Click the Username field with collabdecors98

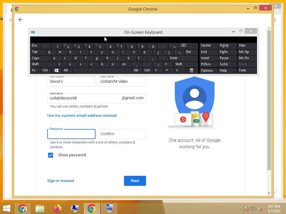point(96,98)
